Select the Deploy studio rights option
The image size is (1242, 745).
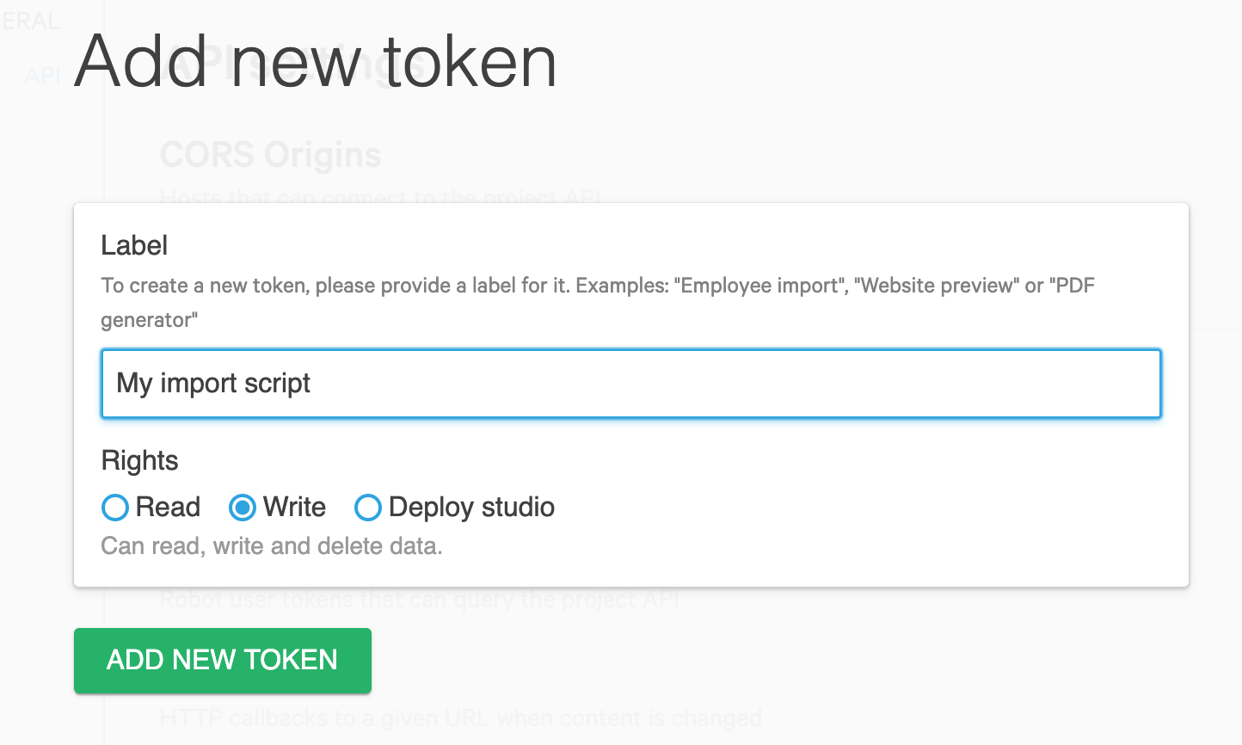click(x=368, y=508)
